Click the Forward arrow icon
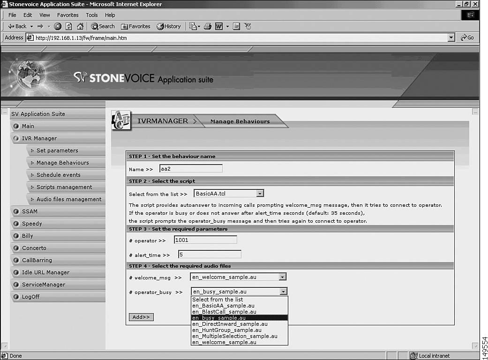Viewport: 488px width, 360px height. coord(40,26)
